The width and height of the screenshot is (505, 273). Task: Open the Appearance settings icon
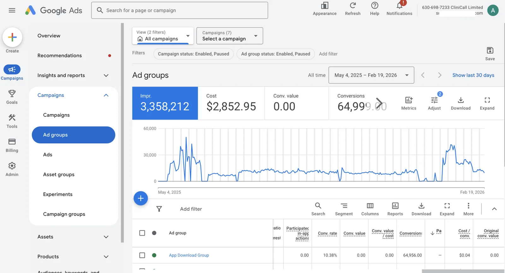pyautogui.click(x=324, y=6)
